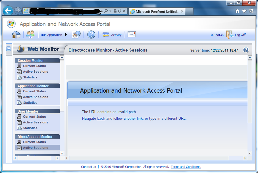
Task: Click the toolbar Help question mark icon
Action: click(91, 35)
